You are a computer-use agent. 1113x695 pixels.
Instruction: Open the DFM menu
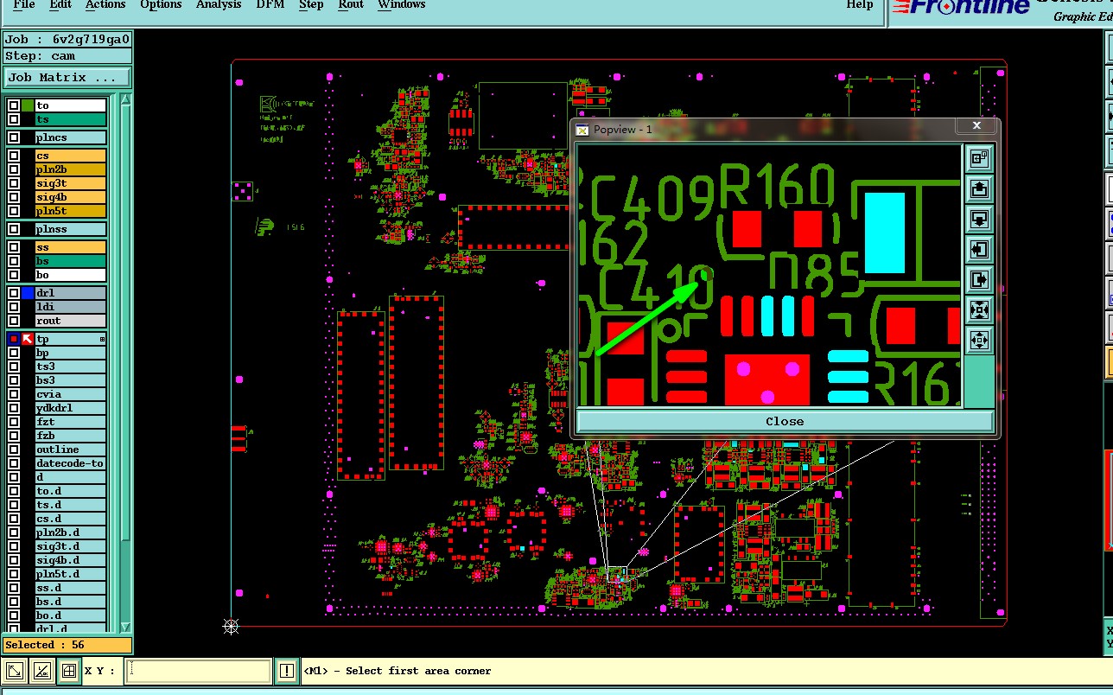(x=270, y=5)
